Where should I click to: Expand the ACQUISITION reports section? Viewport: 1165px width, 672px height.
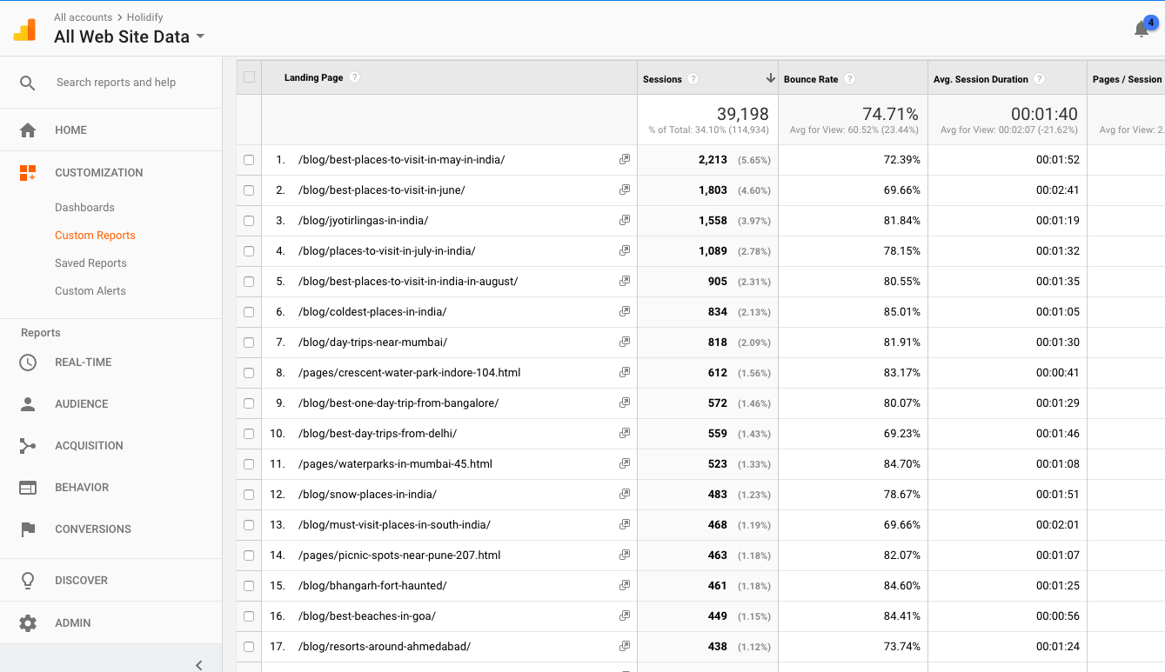89,446
